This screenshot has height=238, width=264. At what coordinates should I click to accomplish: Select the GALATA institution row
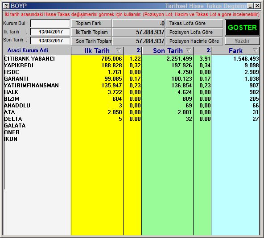(x=132, y=125)
